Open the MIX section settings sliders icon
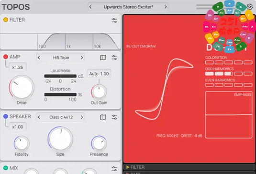The width and height of the screenshot is (256, 174). [114, 169]
